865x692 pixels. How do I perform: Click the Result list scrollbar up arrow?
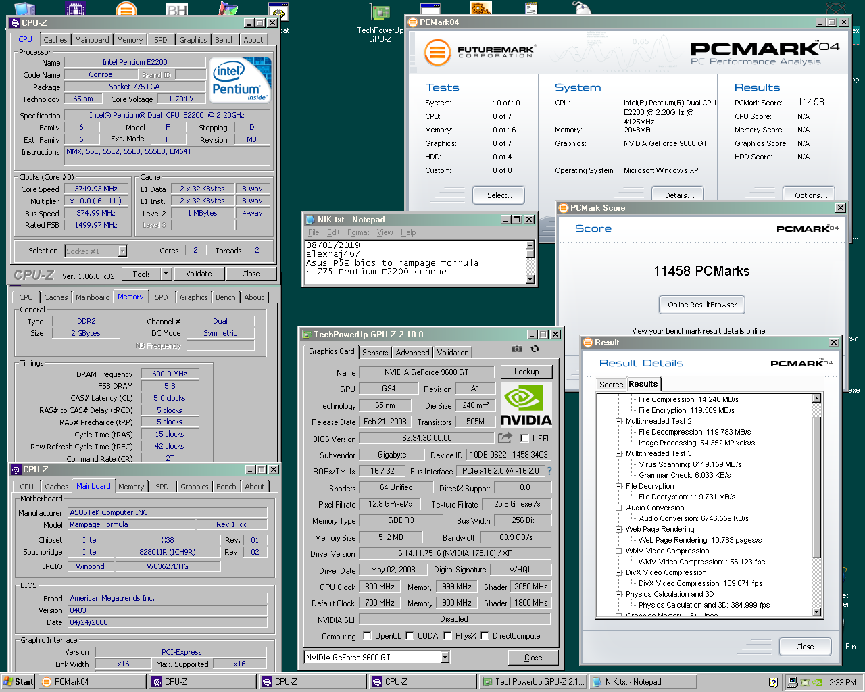[817, 398]
